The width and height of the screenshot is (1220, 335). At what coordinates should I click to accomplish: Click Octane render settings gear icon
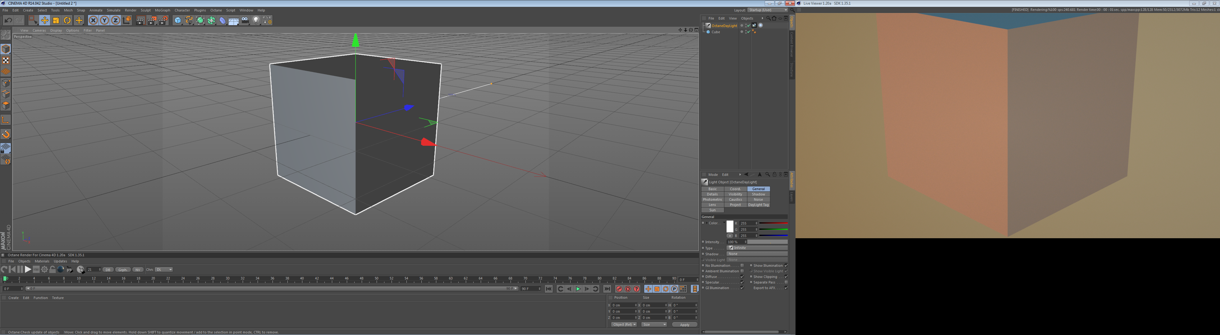[44, 269]
